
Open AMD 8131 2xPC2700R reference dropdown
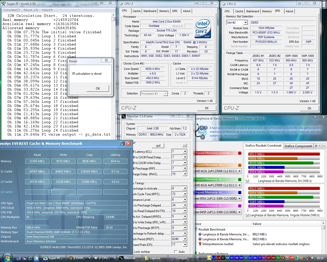240,171
